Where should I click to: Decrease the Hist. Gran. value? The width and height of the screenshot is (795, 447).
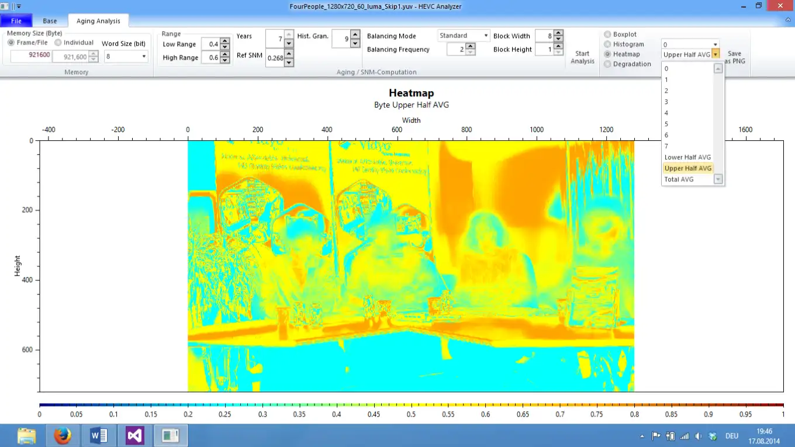(x=355, y=44)
